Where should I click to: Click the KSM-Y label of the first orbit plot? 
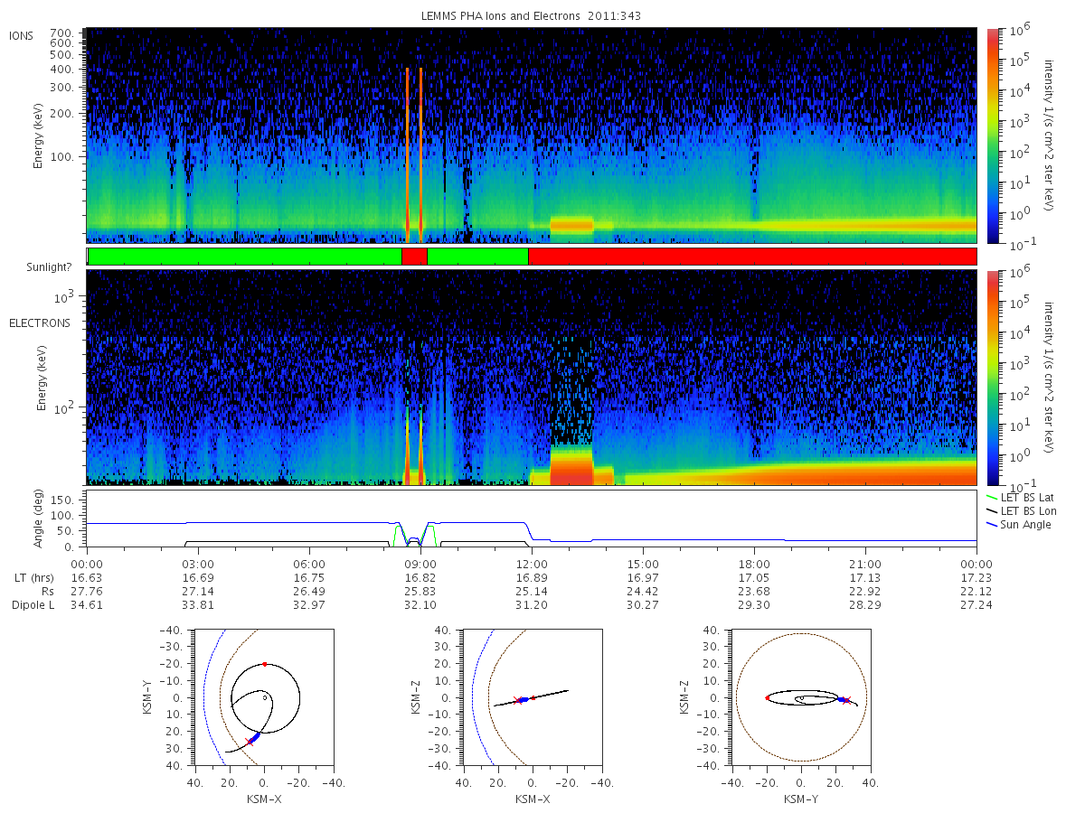[x=148, y=698]
